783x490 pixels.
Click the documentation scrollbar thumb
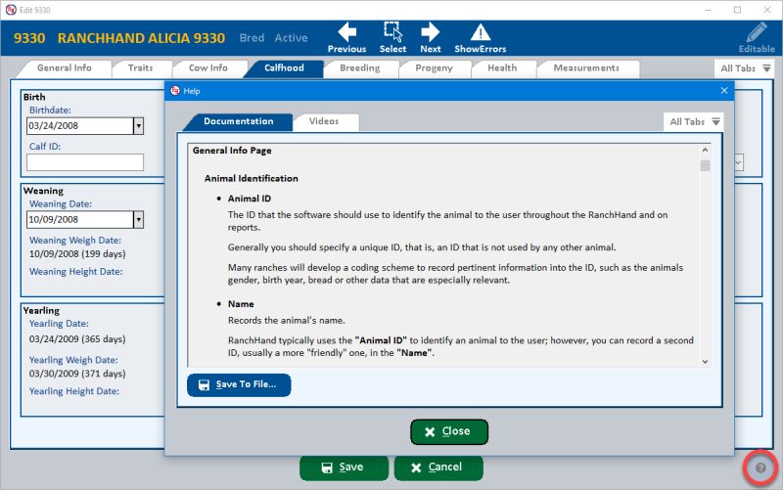click(705, 165)
